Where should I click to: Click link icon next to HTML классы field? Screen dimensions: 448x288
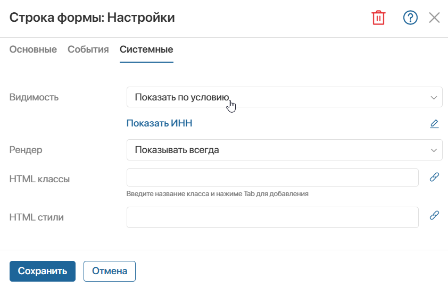[x=434, y=177]
